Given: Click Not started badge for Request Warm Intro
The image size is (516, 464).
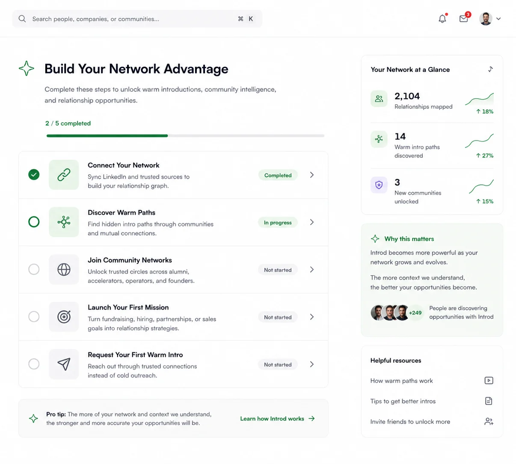Looking at the screenshot, I should click(278, 365).
